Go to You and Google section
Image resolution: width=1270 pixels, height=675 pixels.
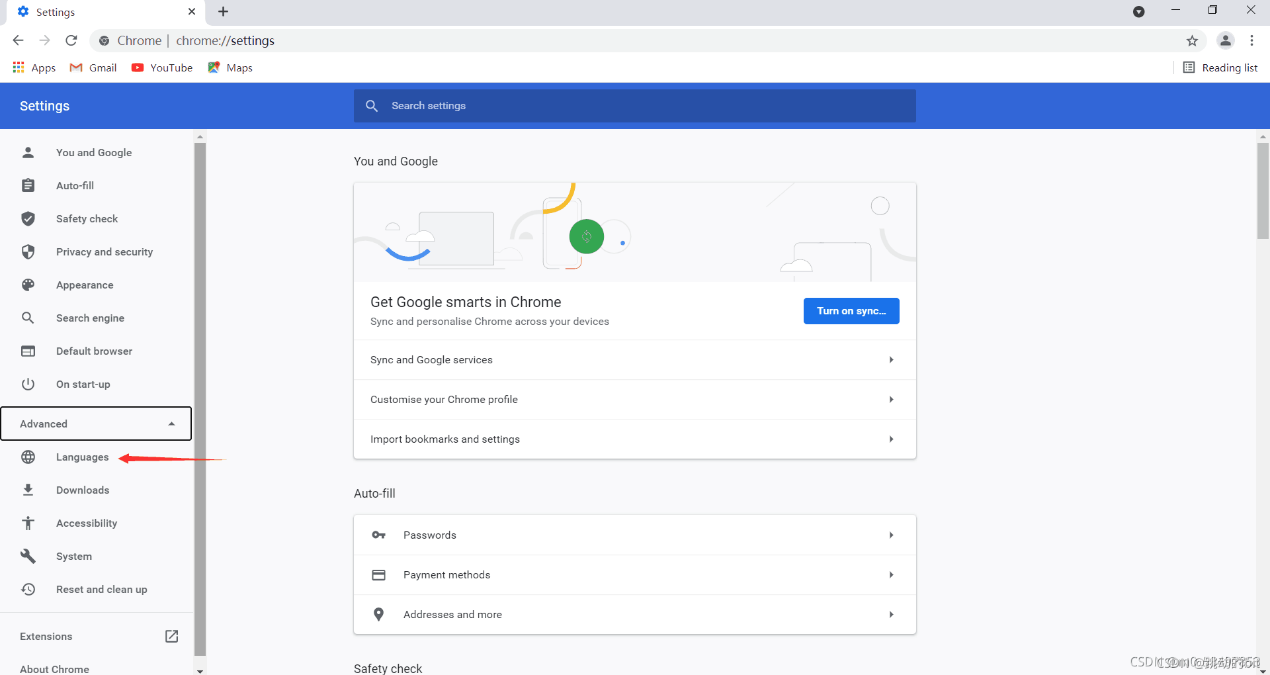click(x=94, y=152)
